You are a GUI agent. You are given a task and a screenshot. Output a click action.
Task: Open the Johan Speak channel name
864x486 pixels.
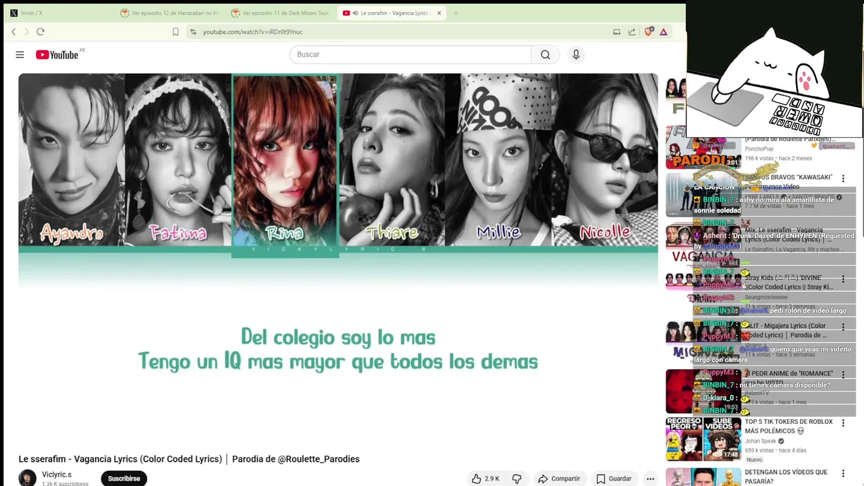click(x=760, y=441)
